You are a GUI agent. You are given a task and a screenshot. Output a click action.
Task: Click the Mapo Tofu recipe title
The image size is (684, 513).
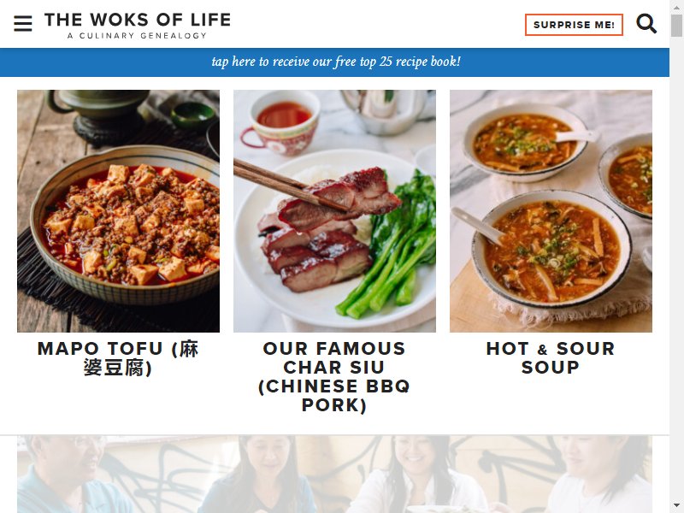[x=118, y=358]
